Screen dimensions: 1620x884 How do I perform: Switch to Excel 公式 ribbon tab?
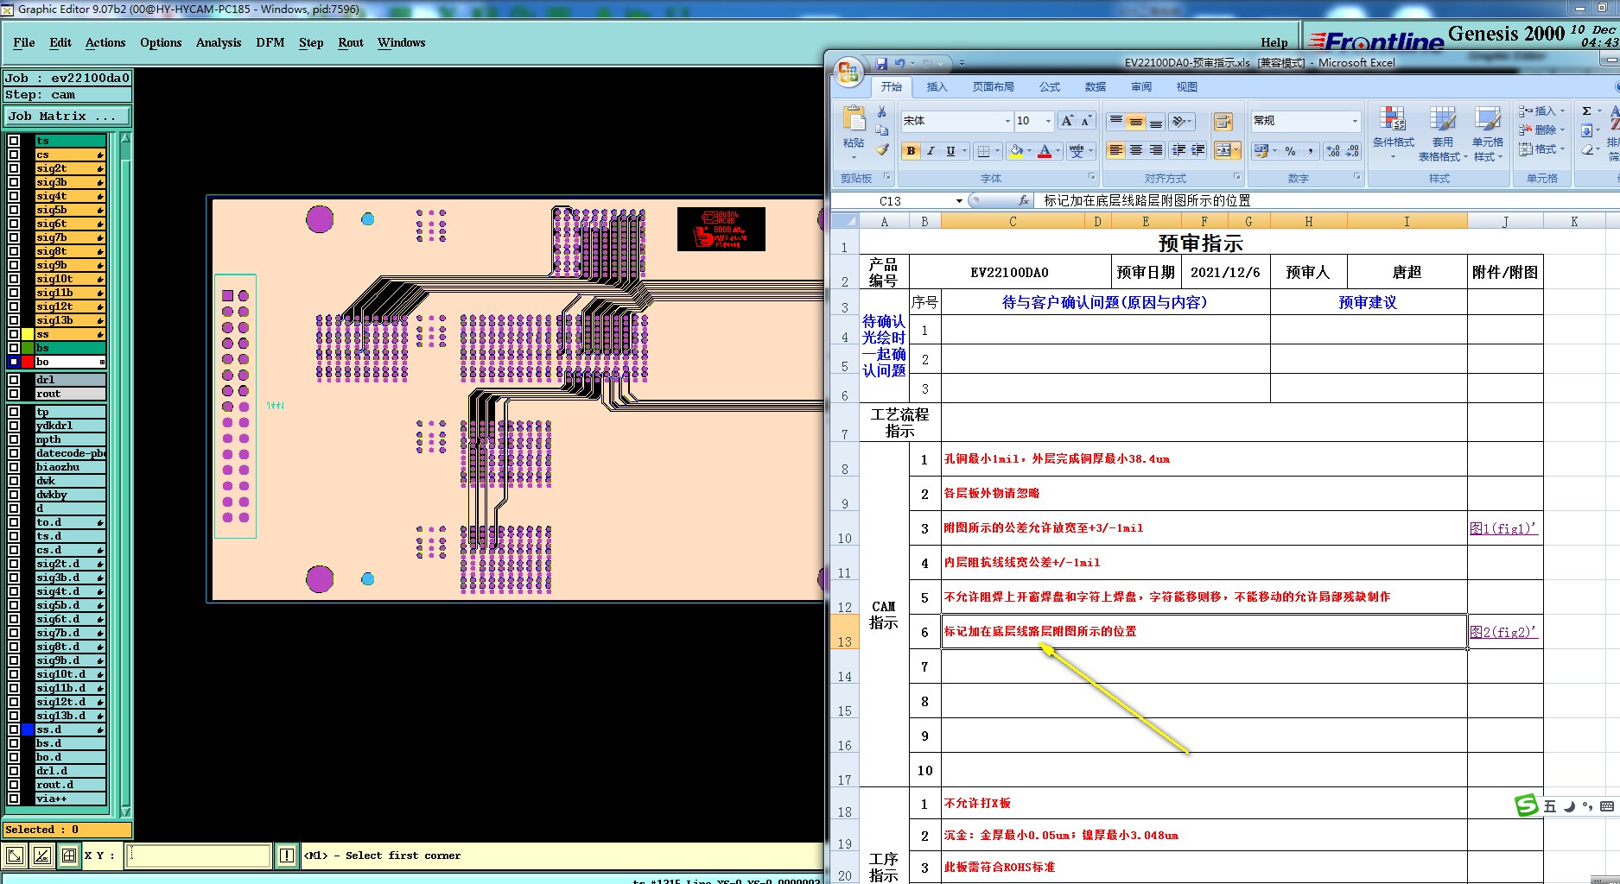[x=1050, y=87]
